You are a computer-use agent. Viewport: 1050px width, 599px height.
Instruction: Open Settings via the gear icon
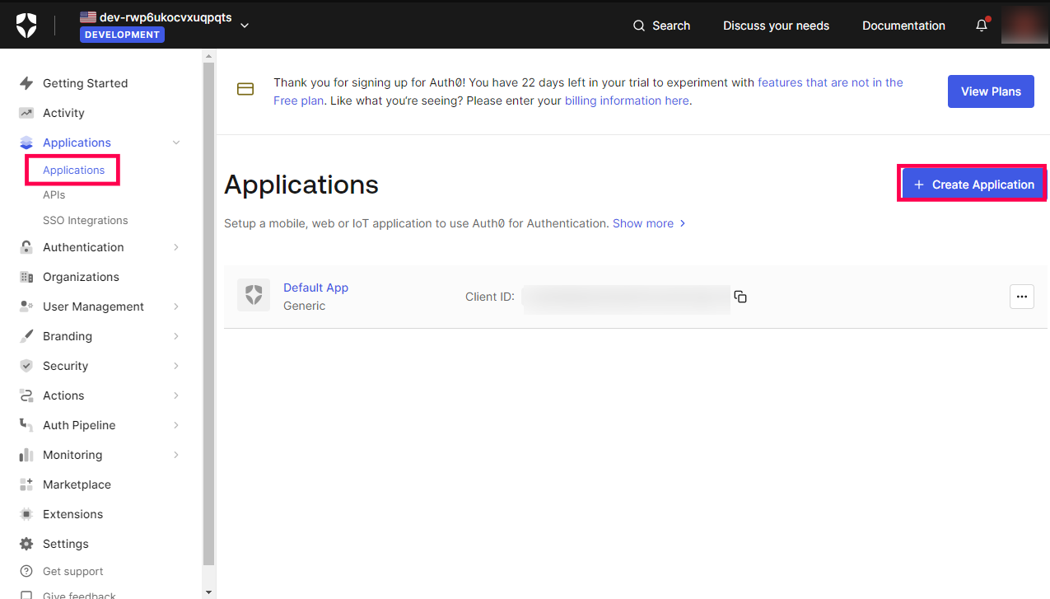point(26,544)
